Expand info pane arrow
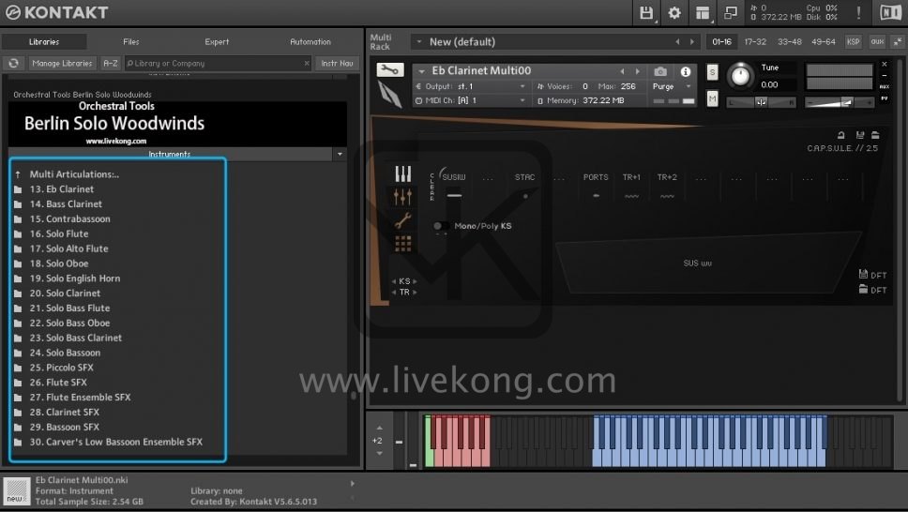This screenshot has height=512, width=908. coord(352,484)
